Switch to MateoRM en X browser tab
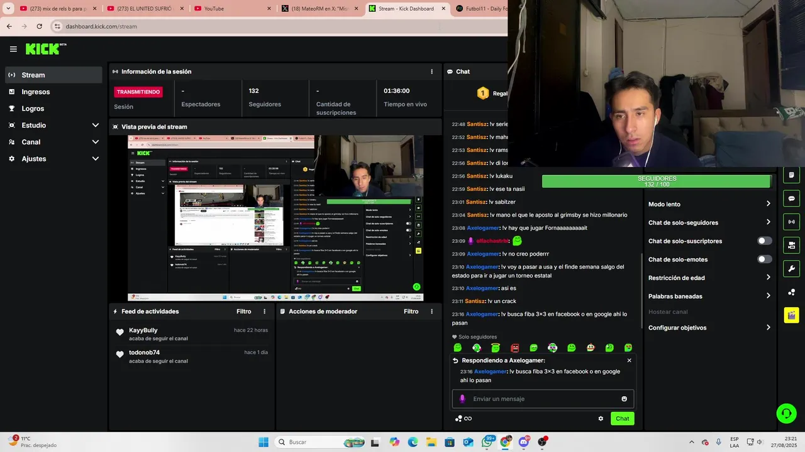 point(319,9)
